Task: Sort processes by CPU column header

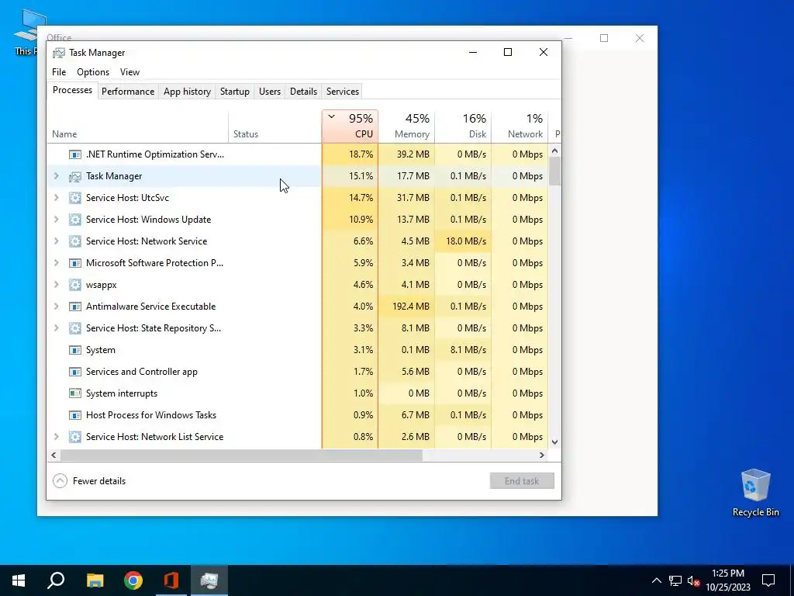Action: pyautogui.click(x=350, y=126)
